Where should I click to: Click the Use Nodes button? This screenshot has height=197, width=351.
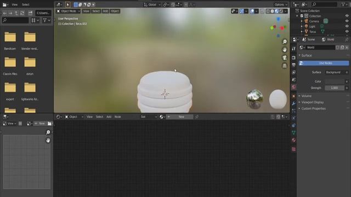(324, 63)
